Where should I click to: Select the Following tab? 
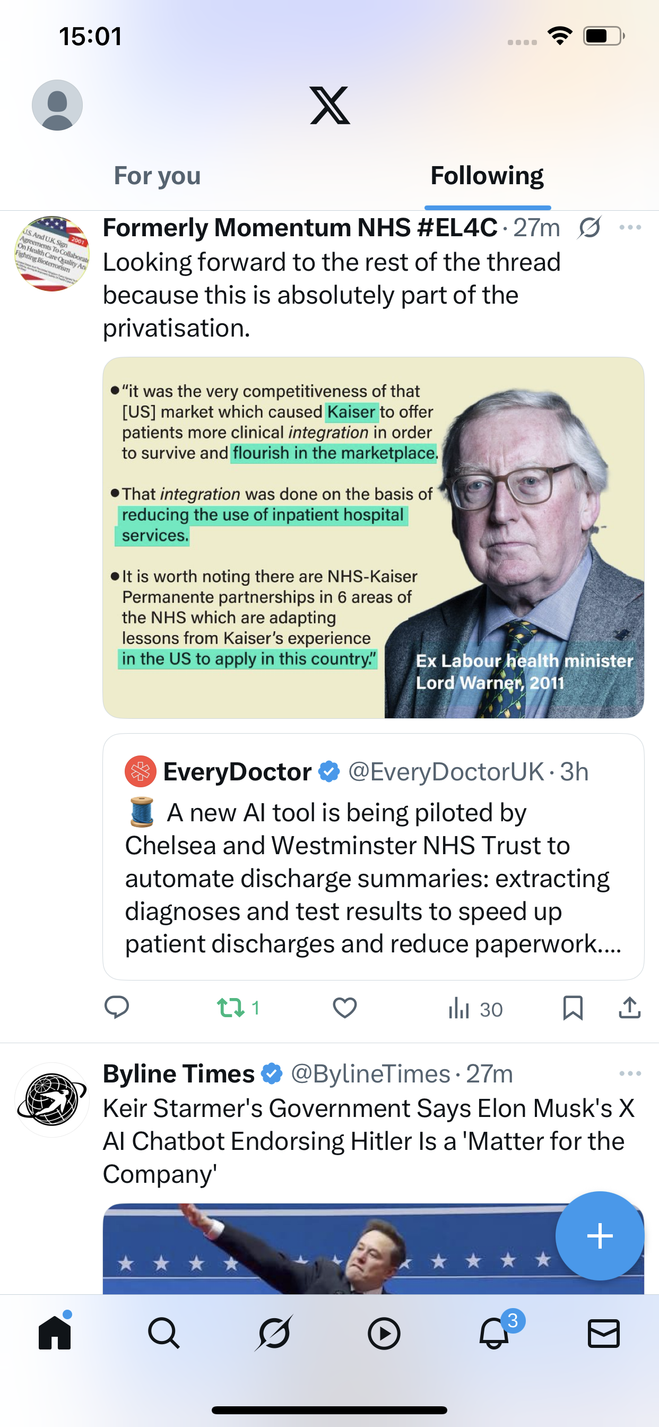(x=487, y=176)
